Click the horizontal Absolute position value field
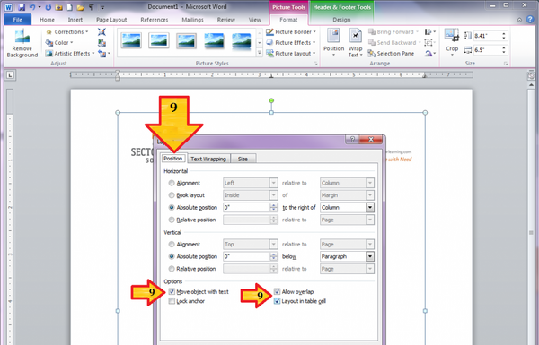 click(246, 208)
